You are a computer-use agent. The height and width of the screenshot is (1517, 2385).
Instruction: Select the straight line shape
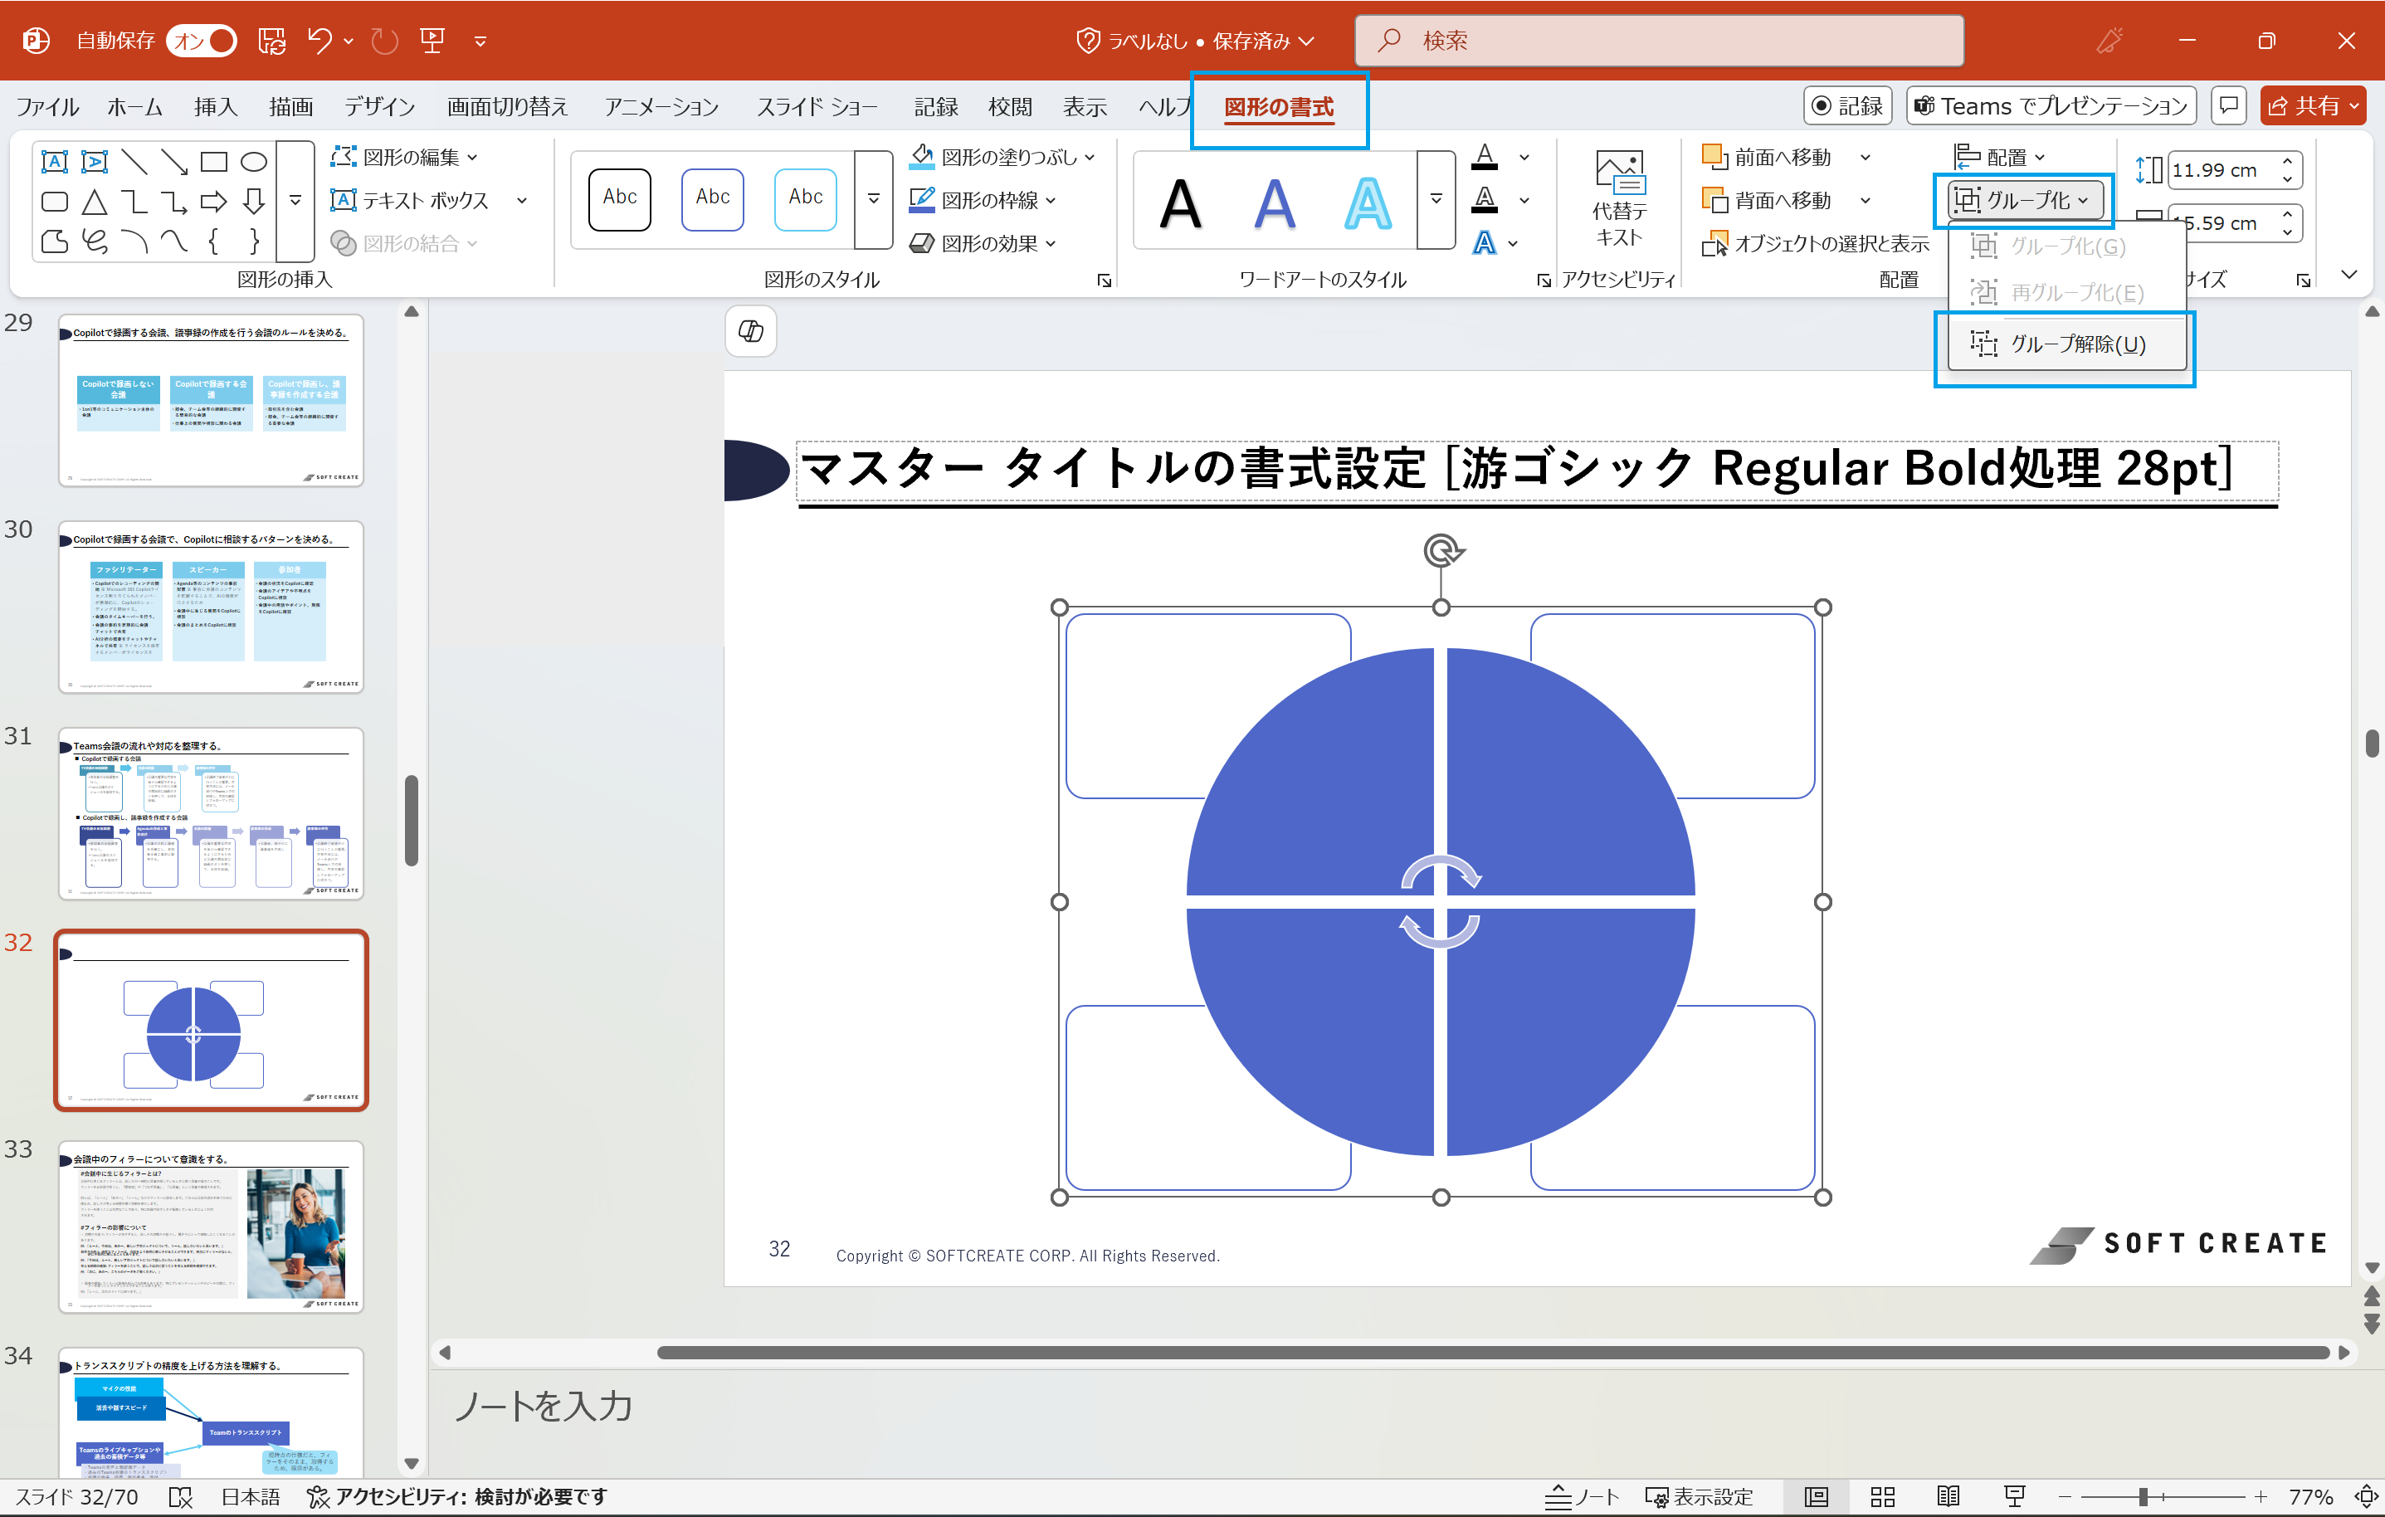point(134,160)
